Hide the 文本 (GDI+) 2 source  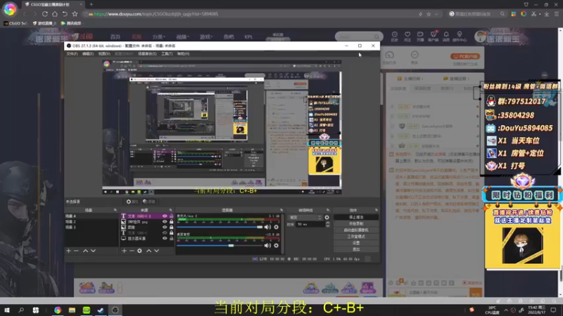(x=165, y=216)
